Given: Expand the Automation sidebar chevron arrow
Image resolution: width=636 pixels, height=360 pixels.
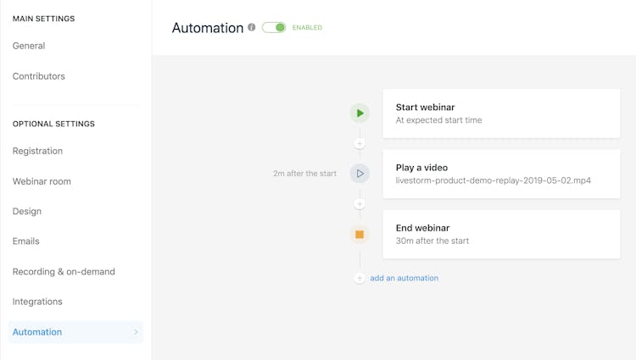Looking at the screenshot, I should pos(136,332).
